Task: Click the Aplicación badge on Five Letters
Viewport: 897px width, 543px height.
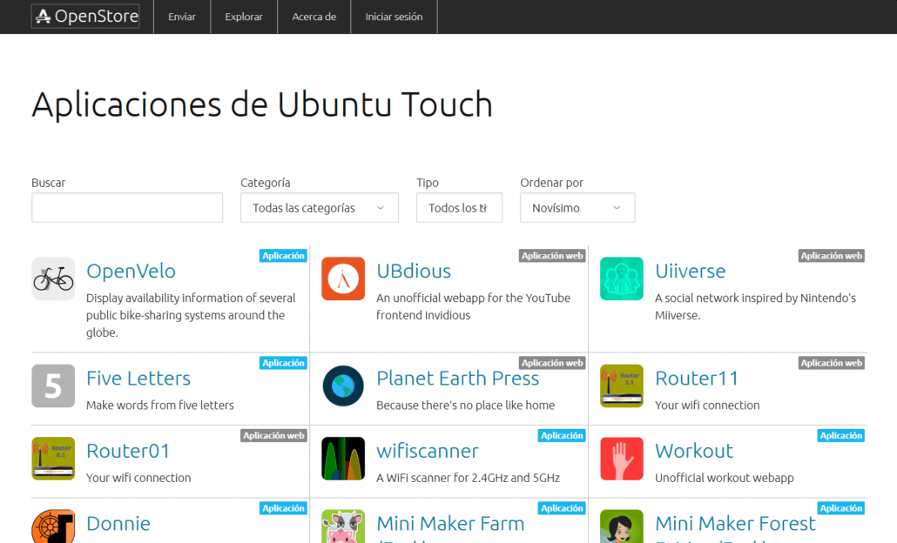Action: 283,363
